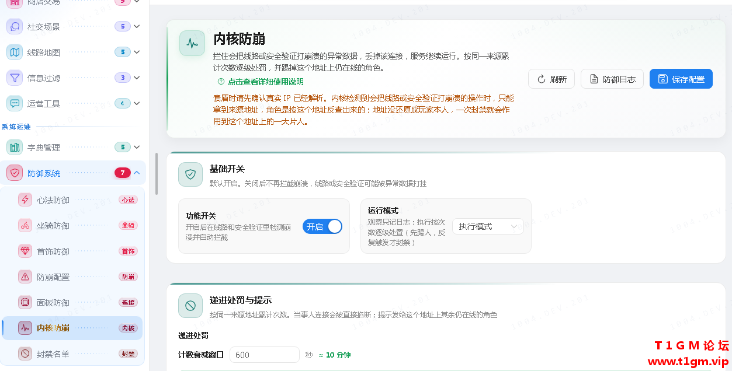This screenshot has width=732, height=371.
Task: Collapse the 防御系统 menu chevron
Action: coord(137,173)
